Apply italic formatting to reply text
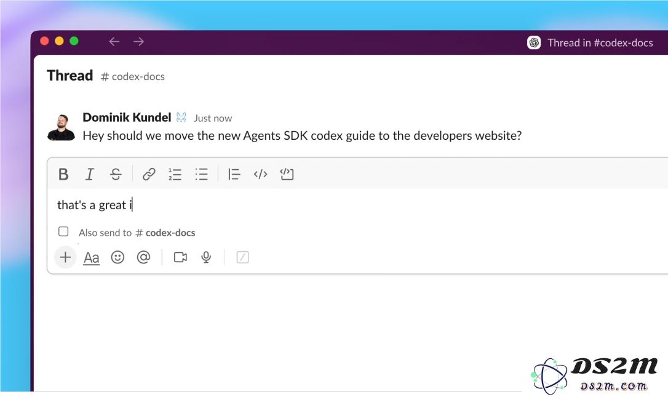This screenshot has width=668, height=397. point(90,174)
